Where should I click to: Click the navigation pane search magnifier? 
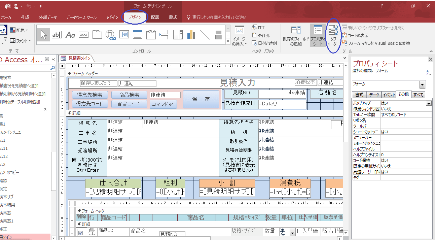(x=52, y=68)
